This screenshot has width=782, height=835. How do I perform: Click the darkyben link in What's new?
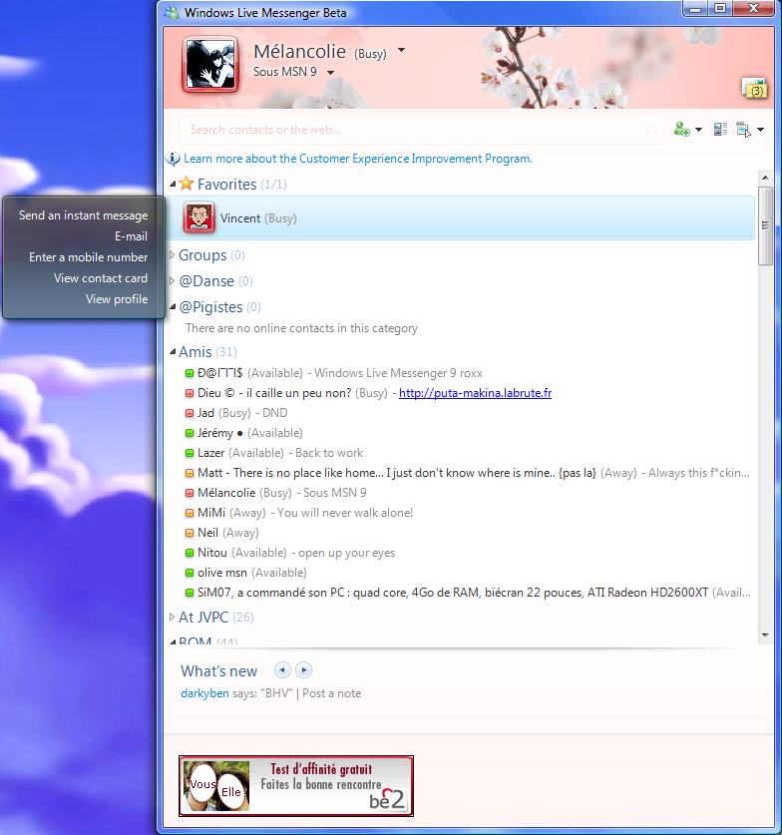(x=204, y=693)
